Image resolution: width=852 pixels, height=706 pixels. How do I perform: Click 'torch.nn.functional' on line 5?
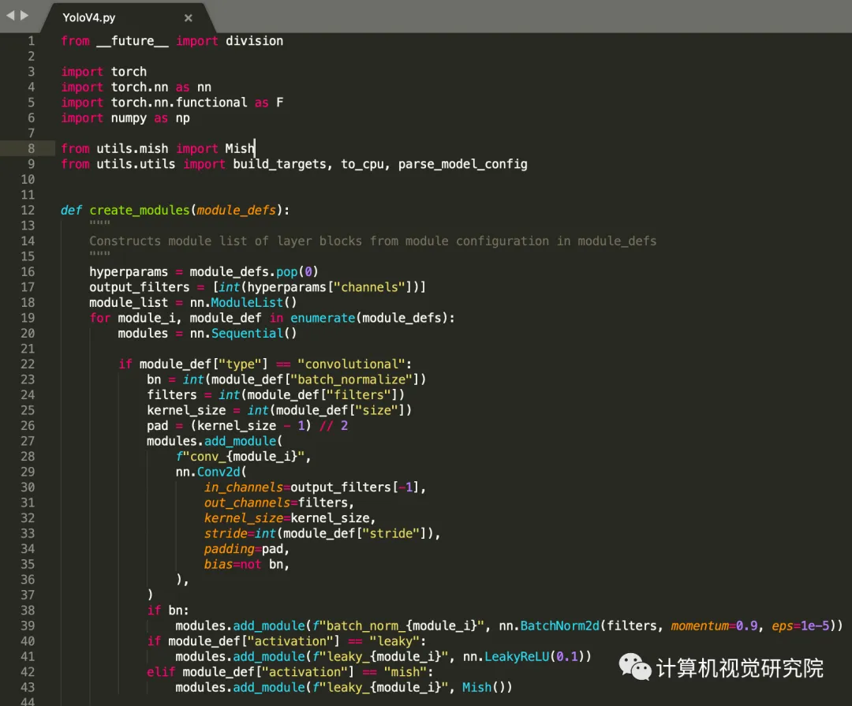tap(179, 103)
